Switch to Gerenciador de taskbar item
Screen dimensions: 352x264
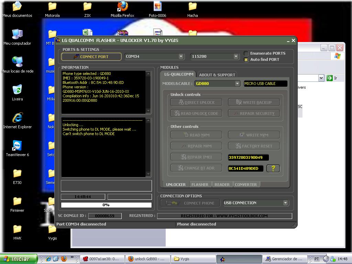[285, 259]
